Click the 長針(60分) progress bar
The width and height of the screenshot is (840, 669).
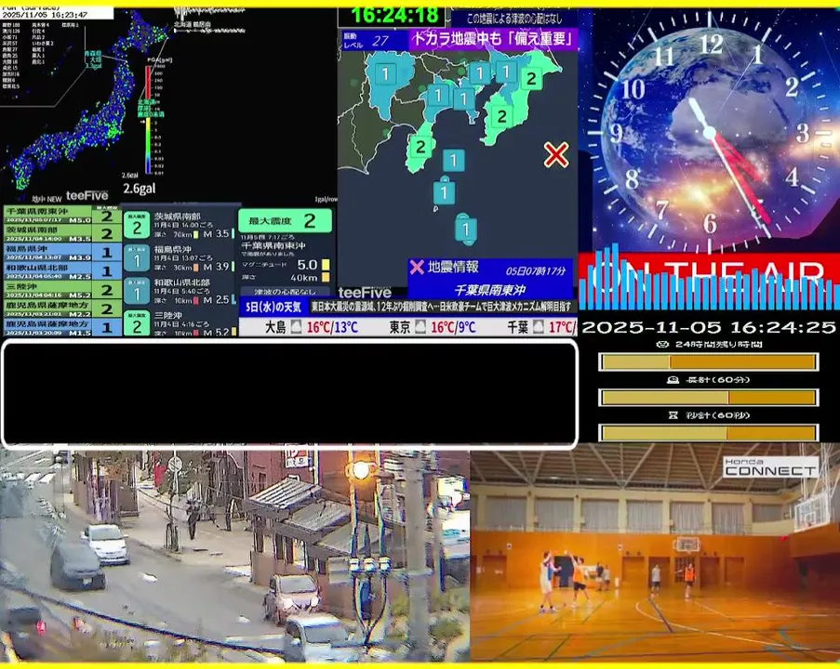[x=708, y=397]
